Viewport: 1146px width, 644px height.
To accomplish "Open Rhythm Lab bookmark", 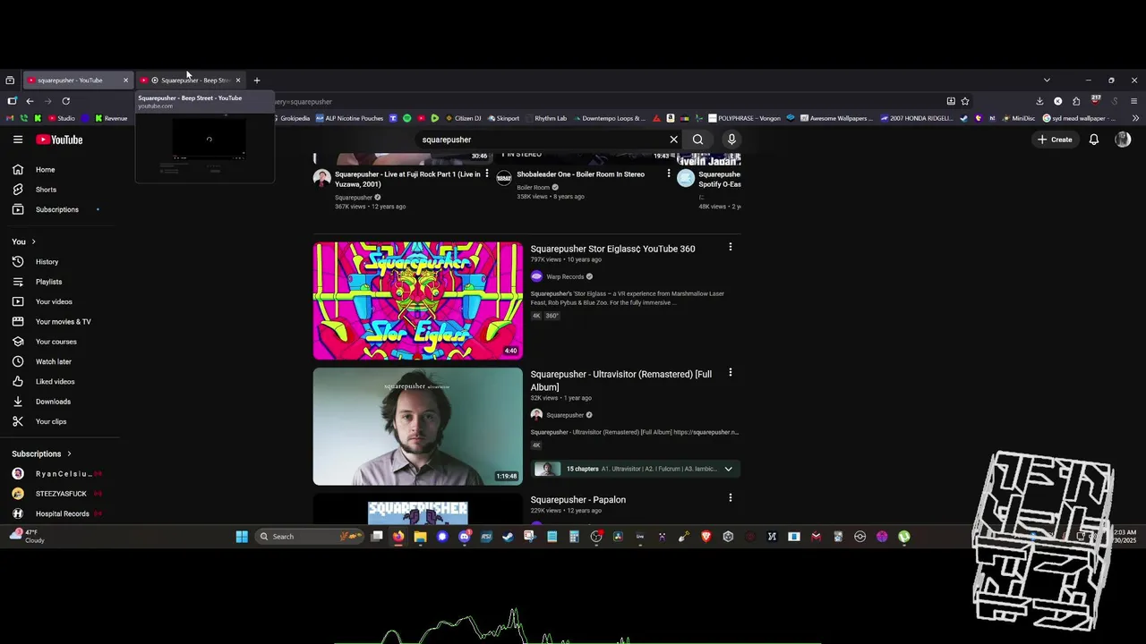I will point(546,118).
